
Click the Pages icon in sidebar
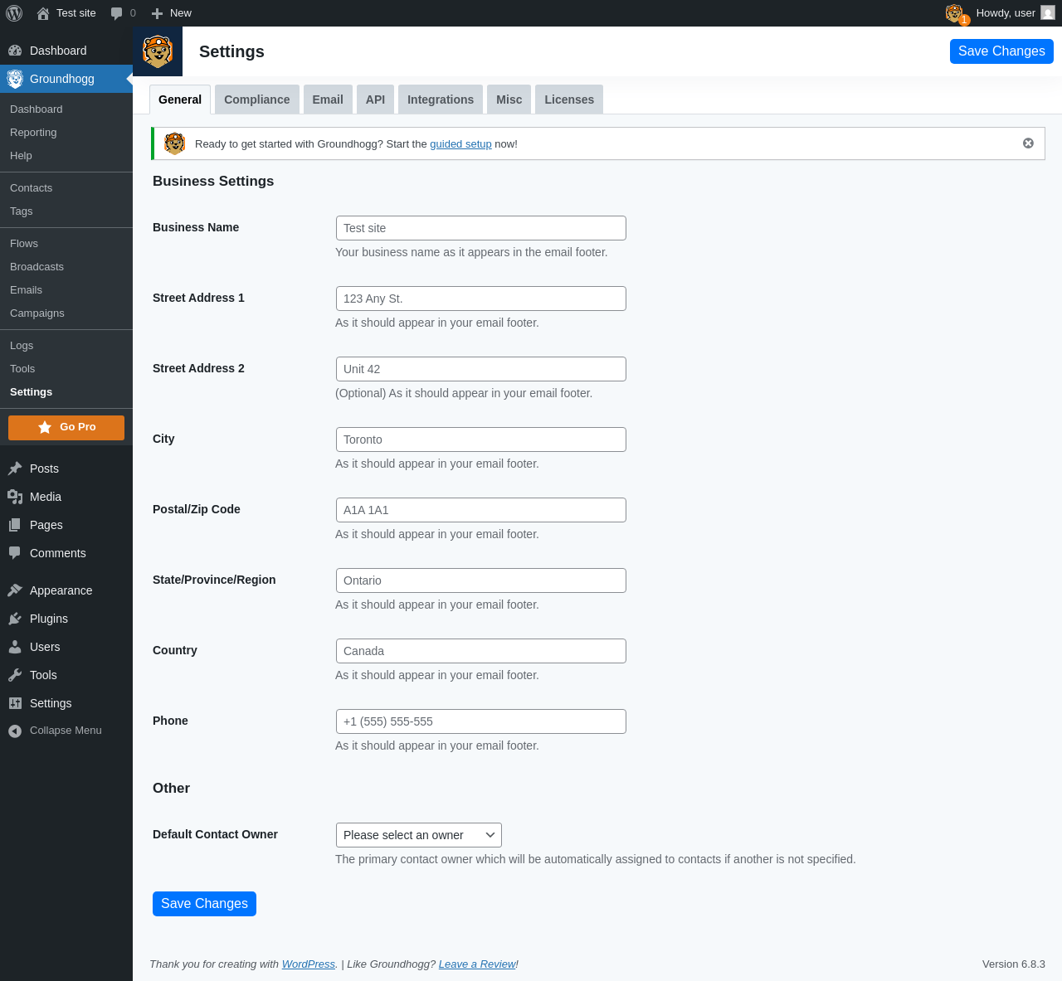coord(15,525)
